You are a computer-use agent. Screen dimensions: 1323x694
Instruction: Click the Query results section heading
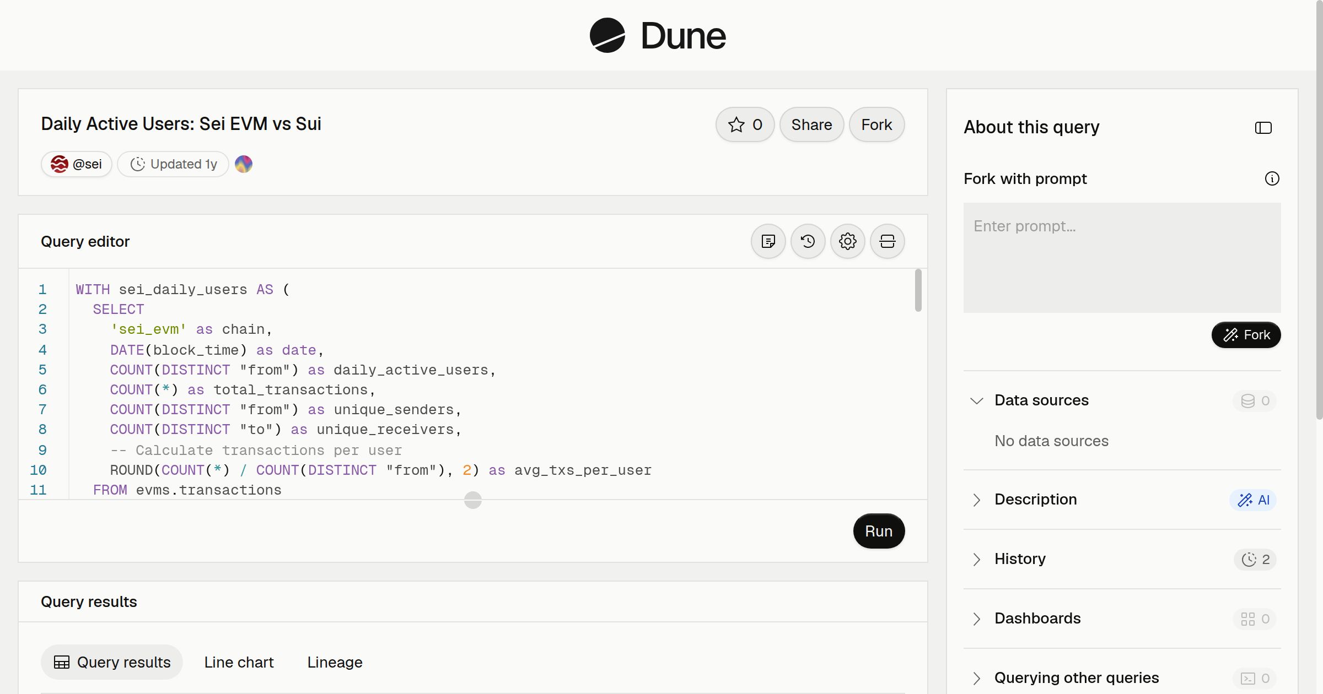89,601
